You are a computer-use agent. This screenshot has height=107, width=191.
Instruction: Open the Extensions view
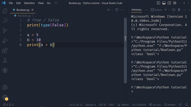point(5,51)
